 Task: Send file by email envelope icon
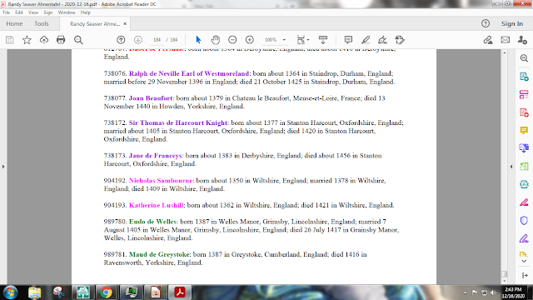tap(506, 40)
